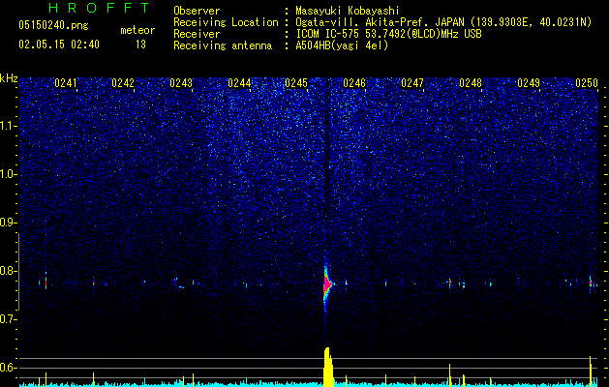Click the 0.9 kHz axis label
609x387 pixels.
click(9, 223)
